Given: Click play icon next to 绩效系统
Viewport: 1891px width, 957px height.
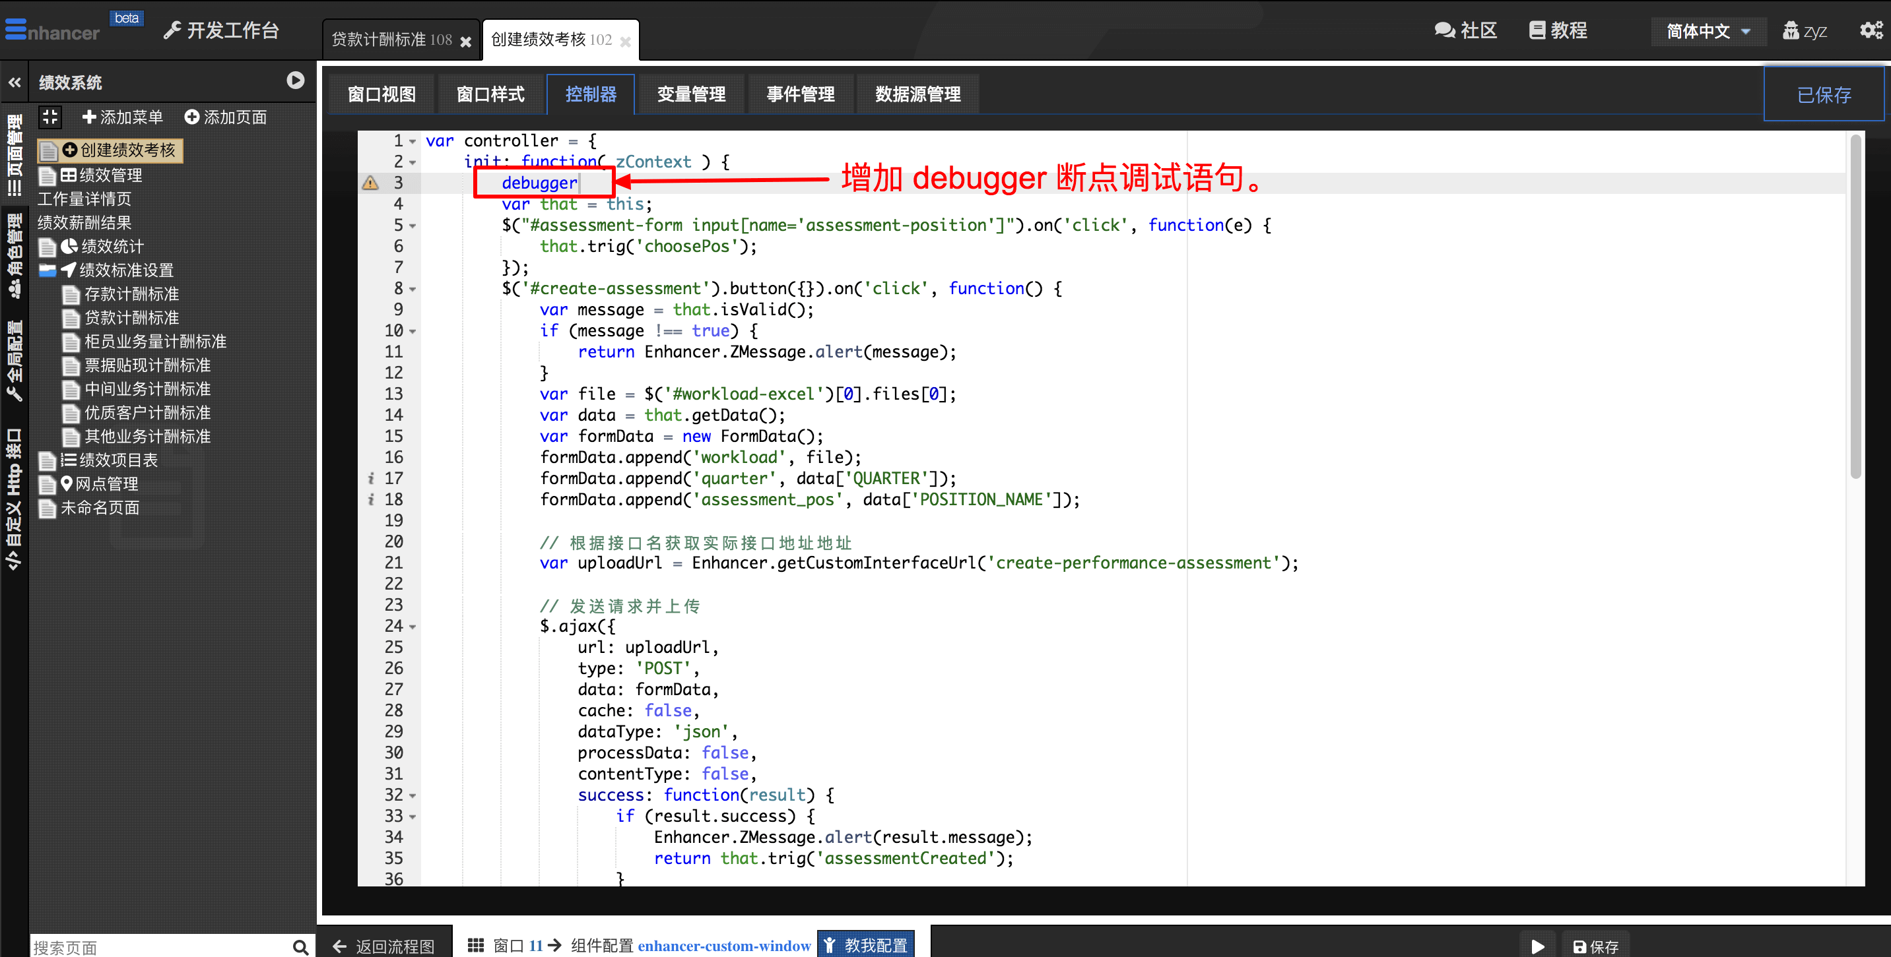Looking at the screenshot, I should 295,80.
